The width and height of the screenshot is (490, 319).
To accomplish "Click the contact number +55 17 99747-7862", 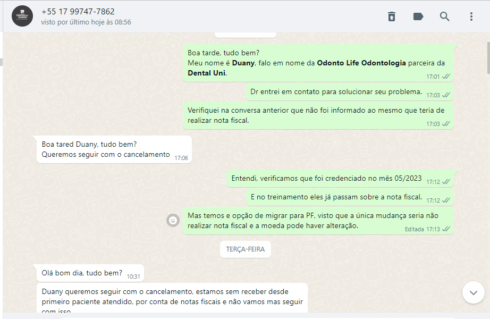I will point(78,12).
